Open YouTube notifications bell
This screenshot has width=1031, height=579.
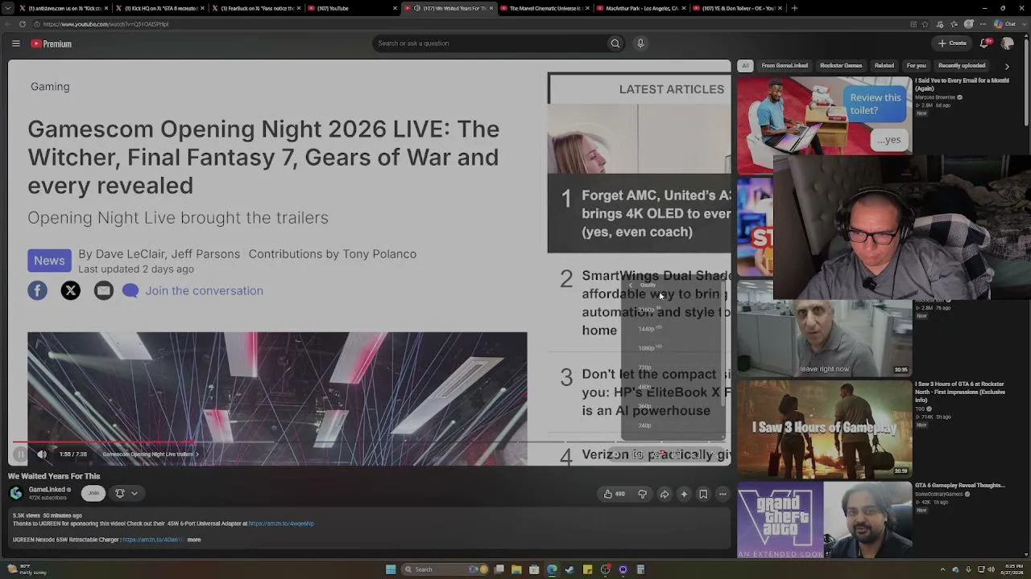click(984, 43)
